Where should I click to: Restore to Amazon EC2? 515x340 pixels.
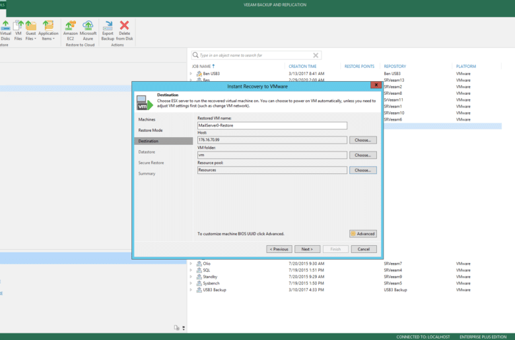click(70, 30)
